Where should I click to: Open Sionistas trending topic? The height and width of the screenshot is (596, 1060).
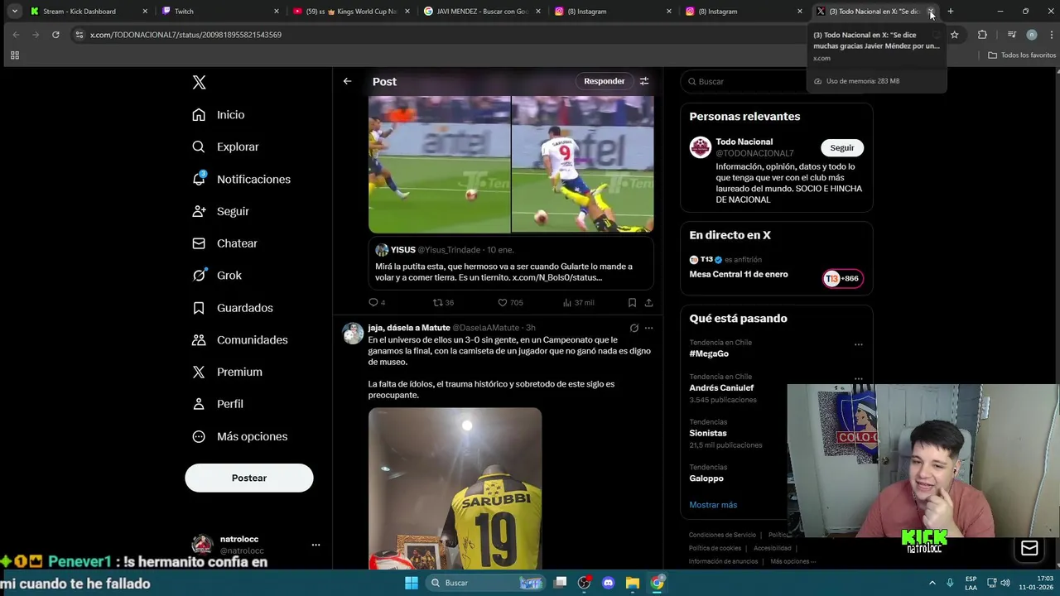click(x=708, y=433)
